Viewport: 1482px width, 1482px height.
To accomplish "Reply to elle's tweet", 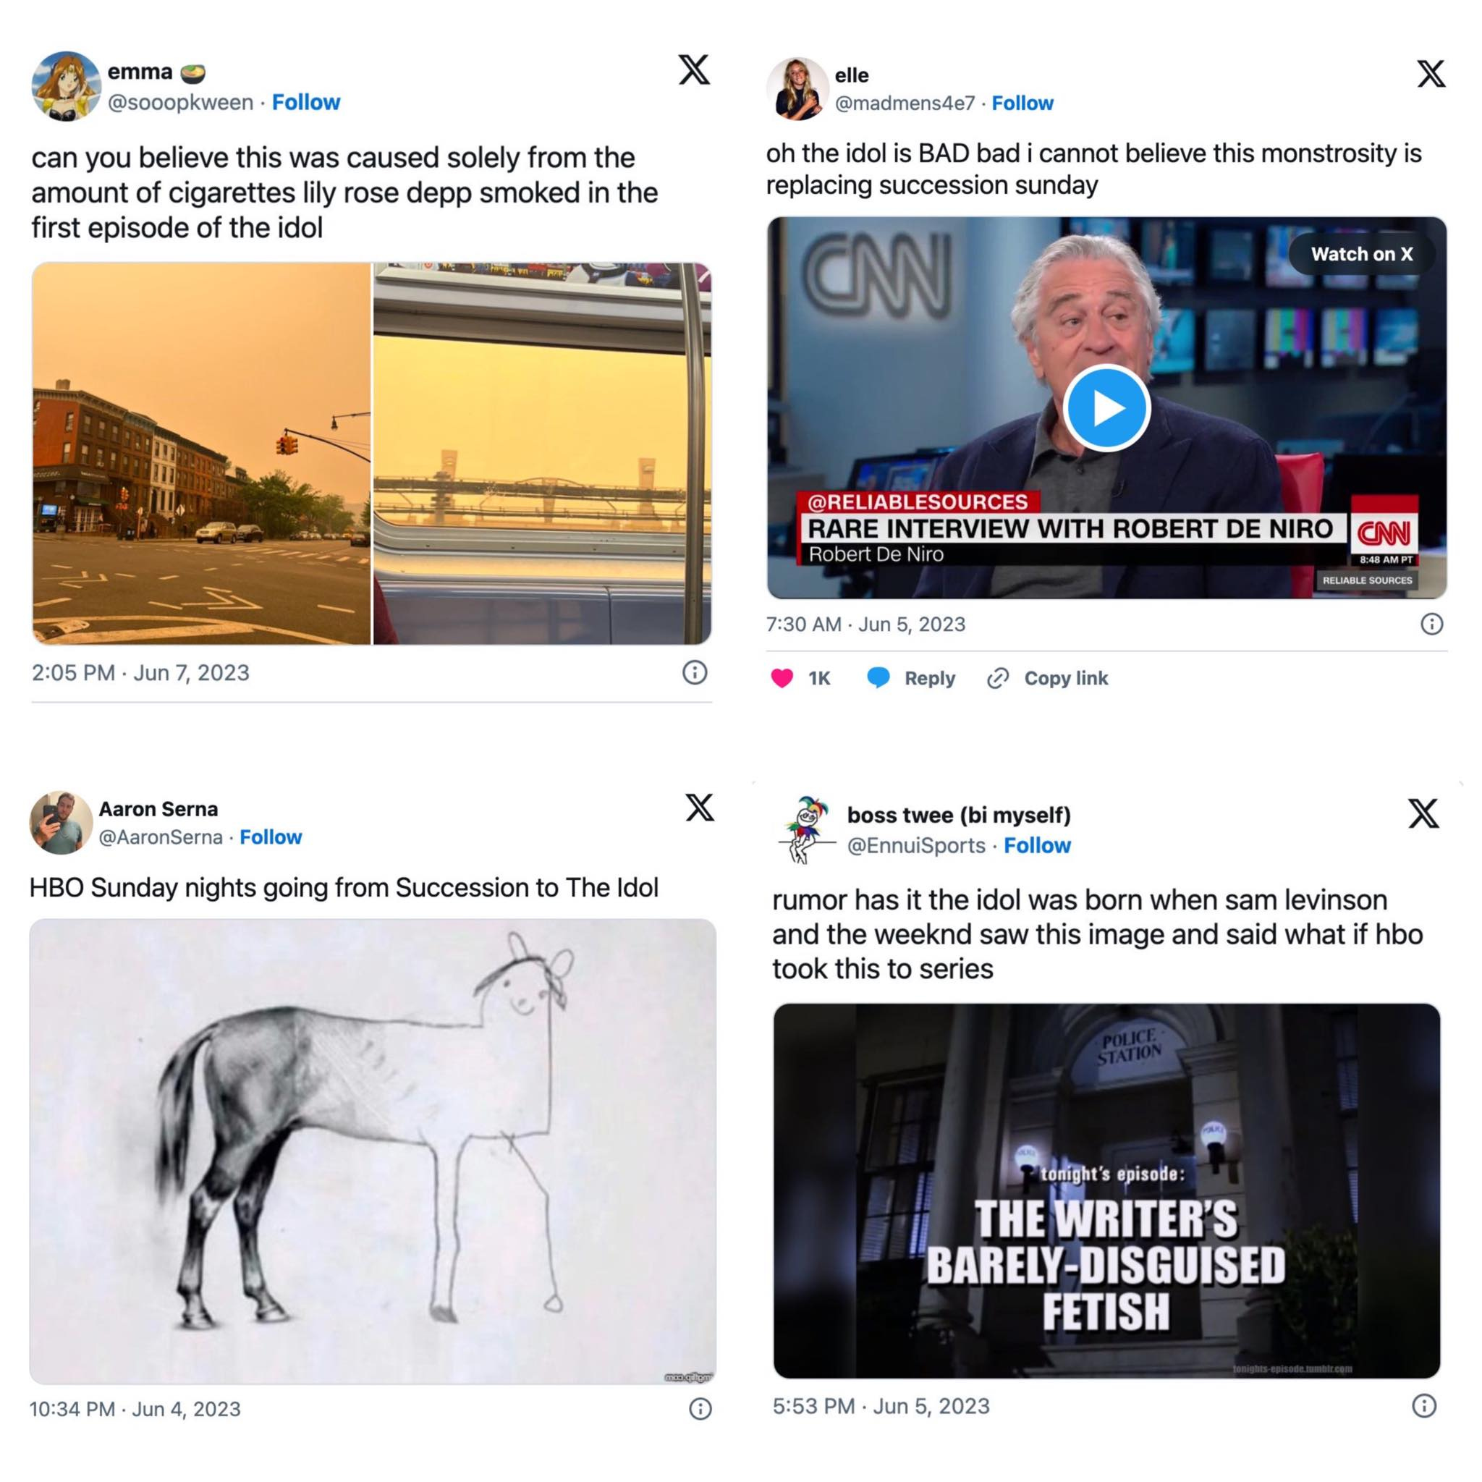I will point(910,678).
